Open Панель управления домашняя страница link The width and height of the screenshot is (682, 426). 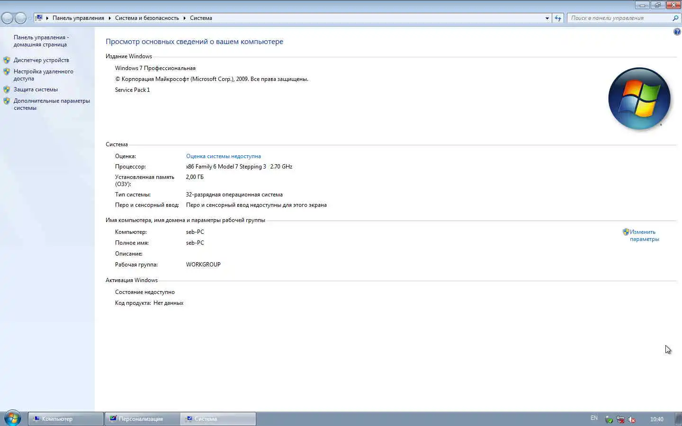pos(41,41)
